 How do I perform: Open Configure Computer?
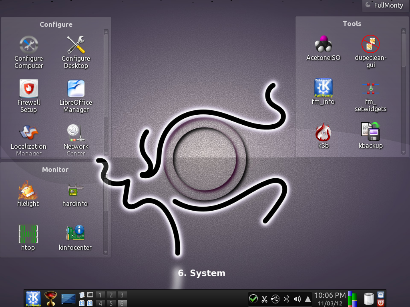pos(29,52)
